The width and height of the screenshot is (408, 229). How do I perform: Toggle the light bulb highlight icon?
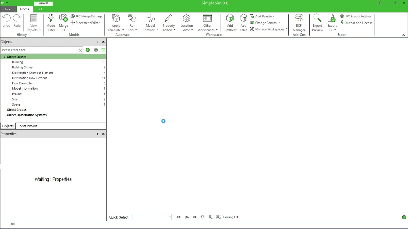tap(202, 217)
